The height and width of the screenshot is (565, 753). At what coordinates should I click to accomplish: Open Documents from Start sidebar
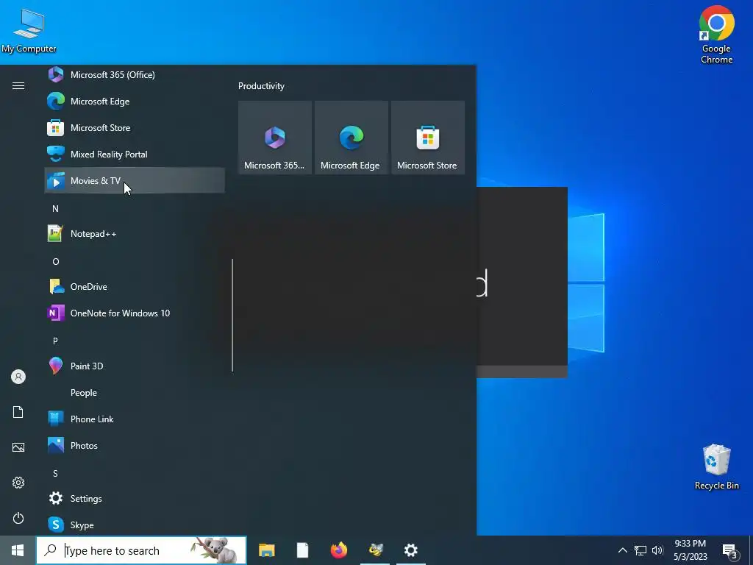[x=18, y=412]
